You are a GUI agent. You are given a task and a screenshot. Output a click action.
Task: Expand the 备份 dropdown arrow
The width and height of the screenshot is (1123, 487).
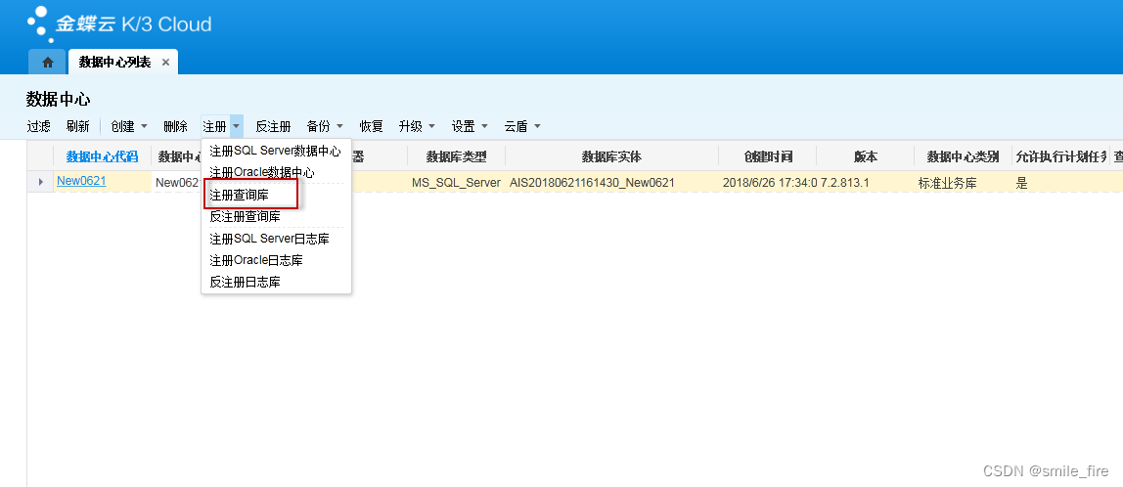click(339, 126)
